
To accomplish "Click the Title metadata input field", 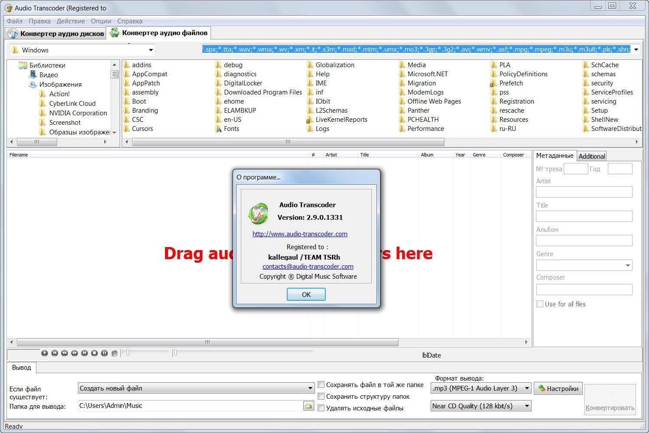I will point(584,216).
